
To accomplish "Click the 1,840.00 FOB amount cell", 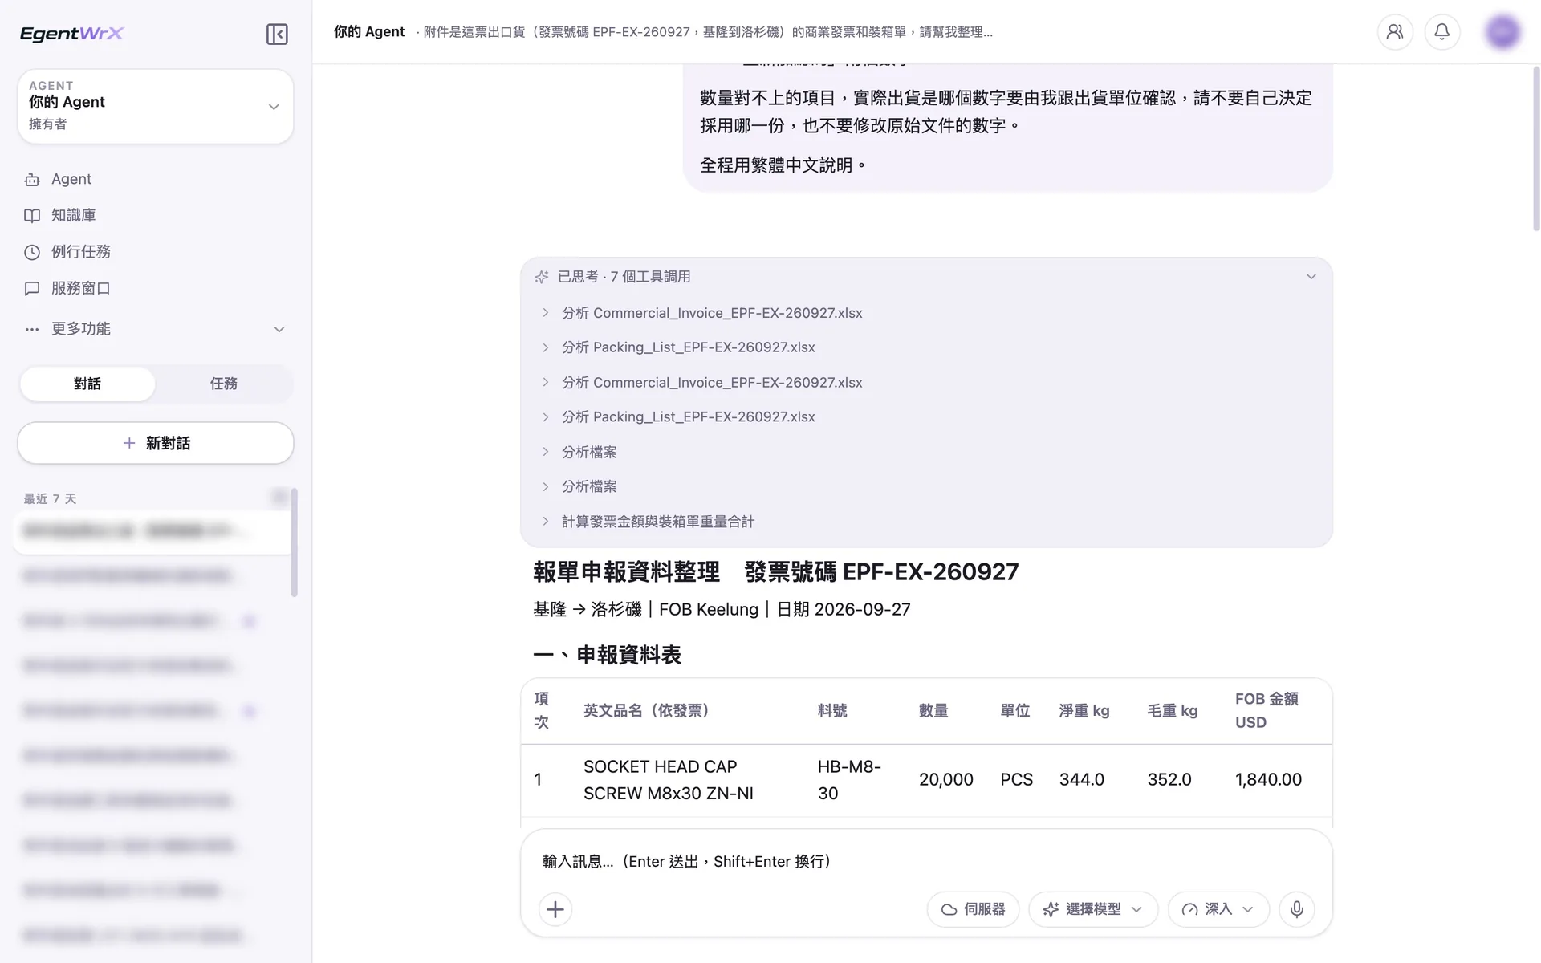I will (x=1268, y=780).
